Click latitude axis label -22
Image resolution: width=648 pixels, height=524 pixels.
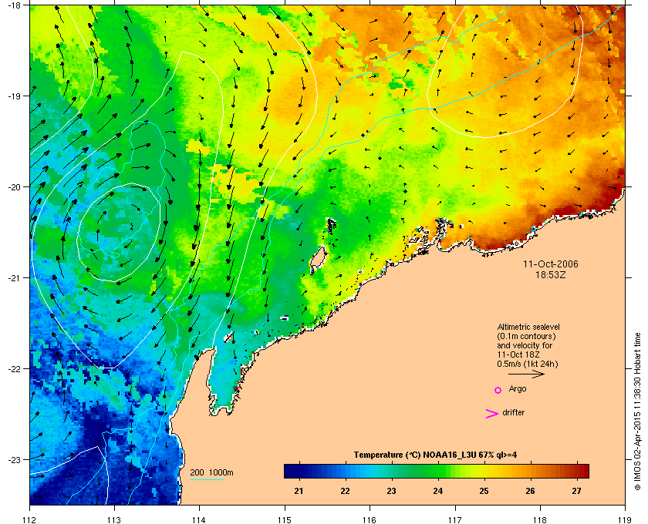14,368
